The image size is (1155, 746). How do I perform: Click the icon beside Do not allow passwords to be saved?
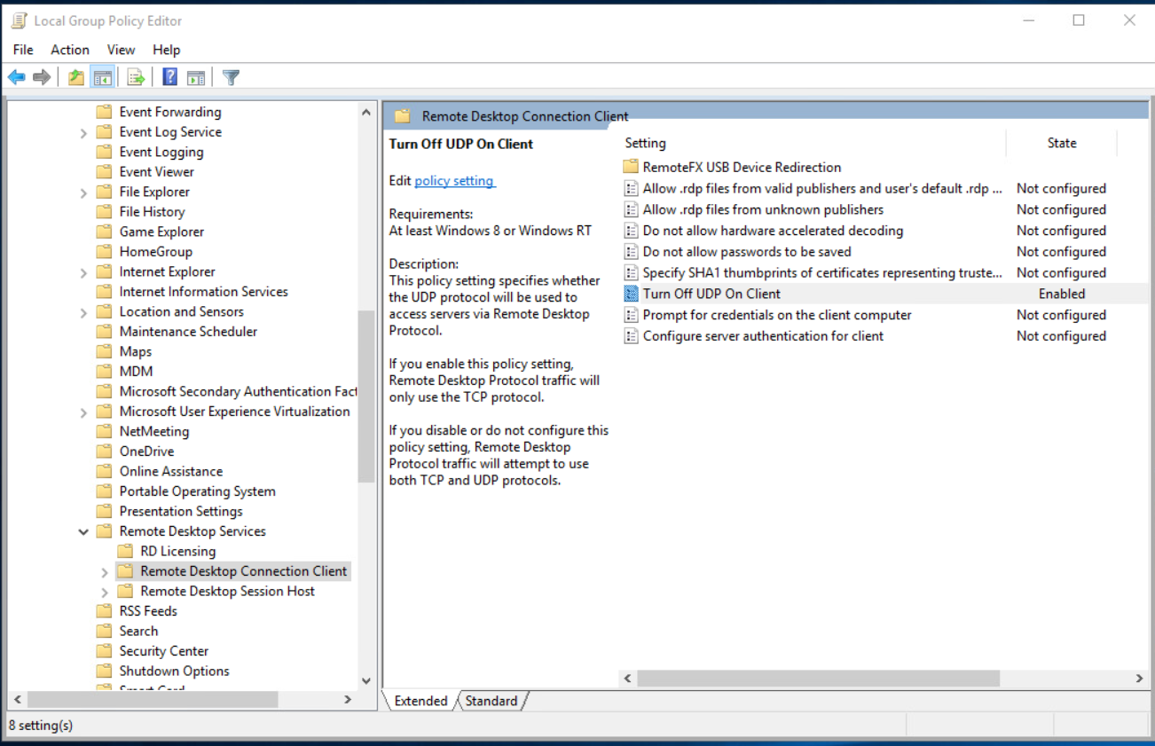point(631,252)
